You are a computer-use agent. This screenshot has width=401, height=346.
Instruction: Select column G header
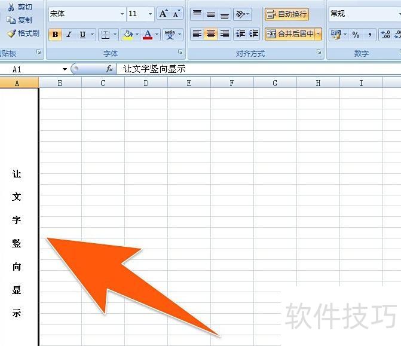[275, 83]
